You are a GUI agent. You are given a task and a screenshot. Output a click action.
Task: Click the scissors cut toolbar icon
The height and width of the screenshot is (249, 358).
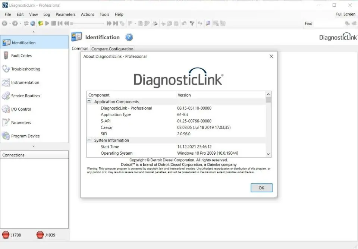163,23
